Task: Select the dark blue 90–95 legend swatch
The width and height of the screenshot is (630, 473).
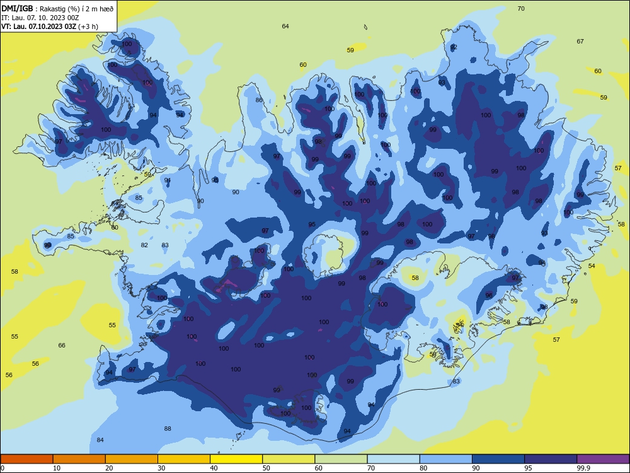Action: [498, 459]
